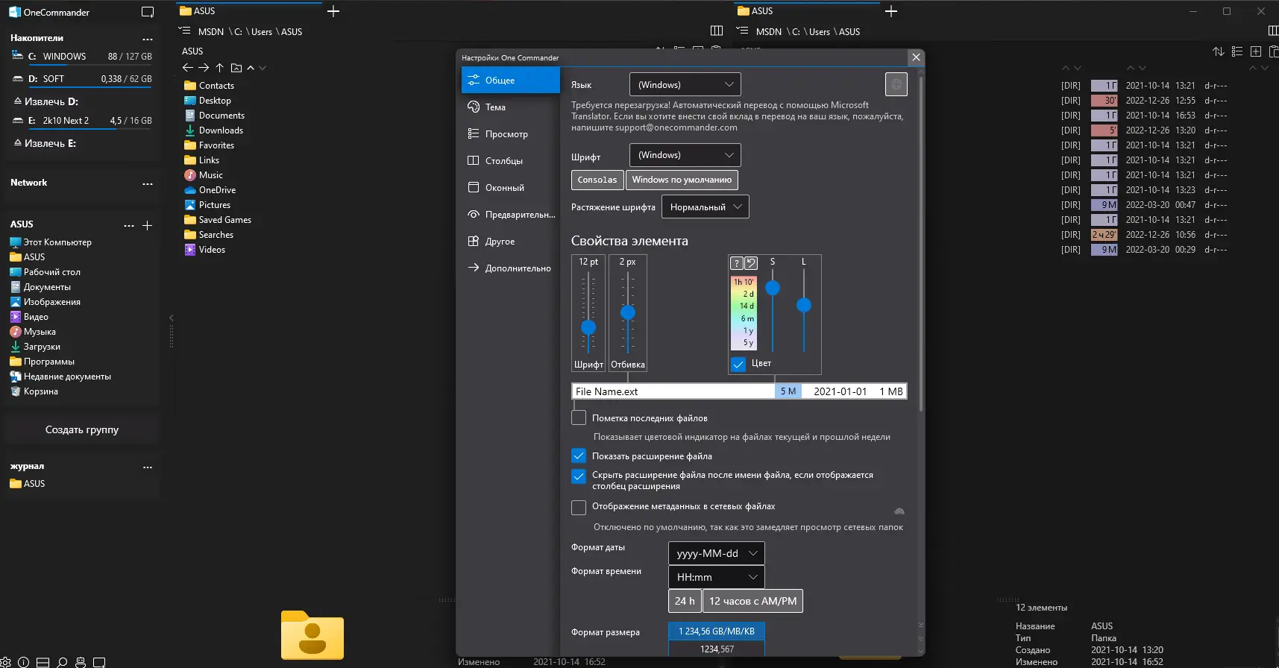Add a new tab in the left pane
Viewport: 1279px width, 668px height.
click(x=333, y=11)
